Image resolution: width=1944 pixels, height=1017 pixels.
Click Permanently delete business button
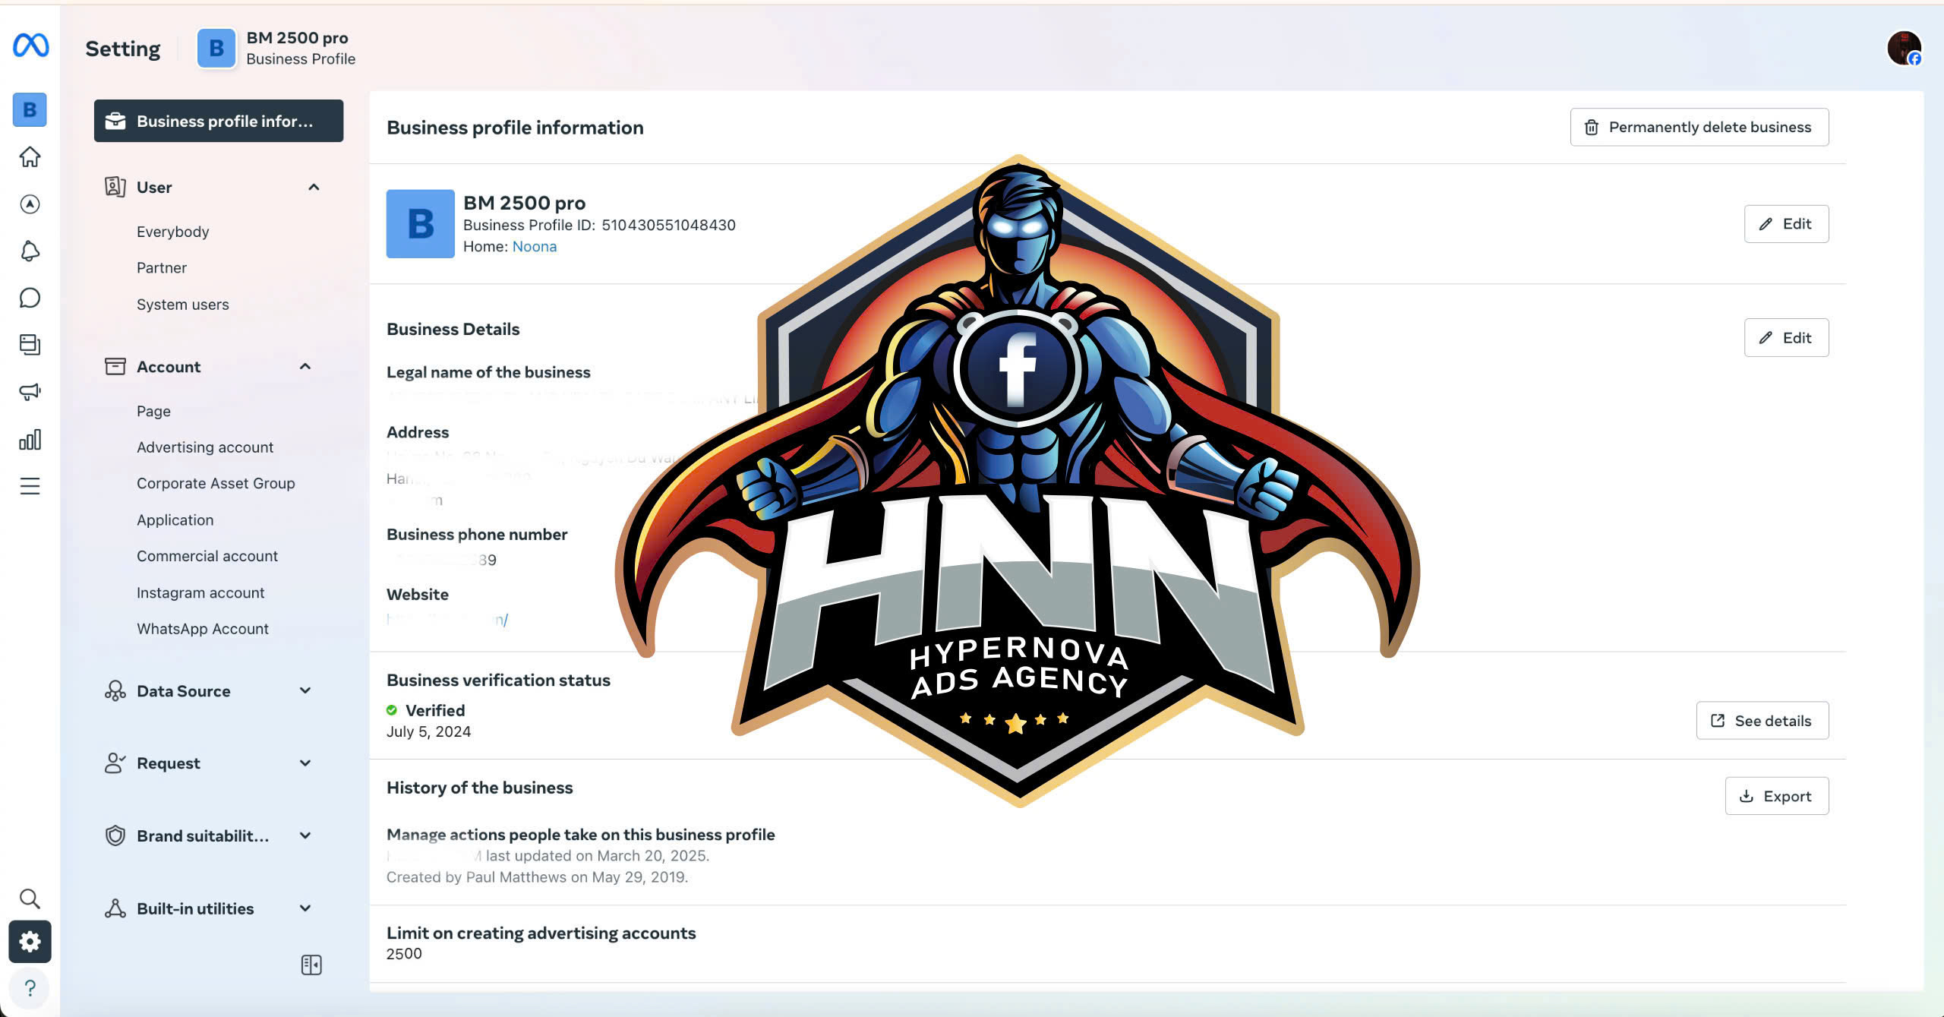click(1699, 128)
